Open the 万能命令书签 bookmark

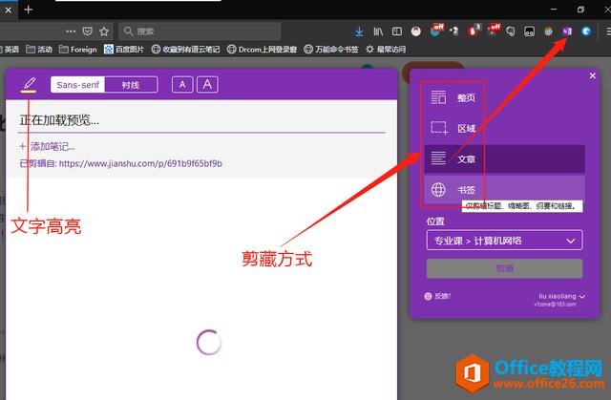(331, 49)
